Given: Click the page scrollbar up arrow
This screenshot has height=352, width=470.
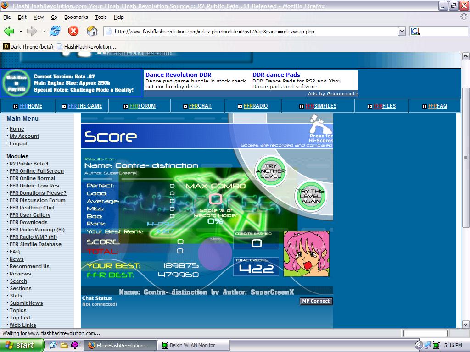Looking at the screenshot, I should 465,56.
